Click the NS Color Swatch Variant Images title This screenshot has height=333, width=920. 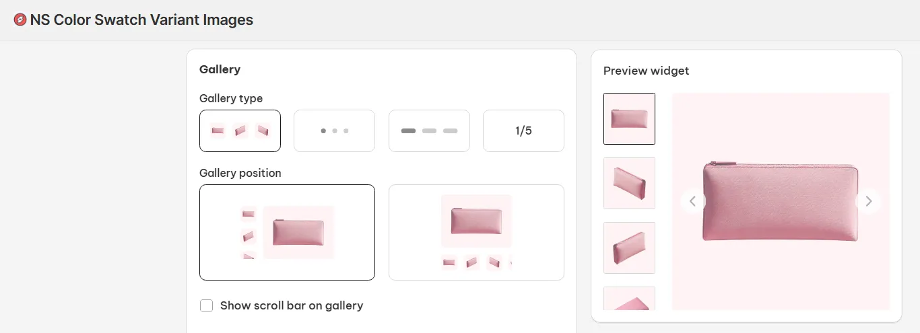coord(141,20)
